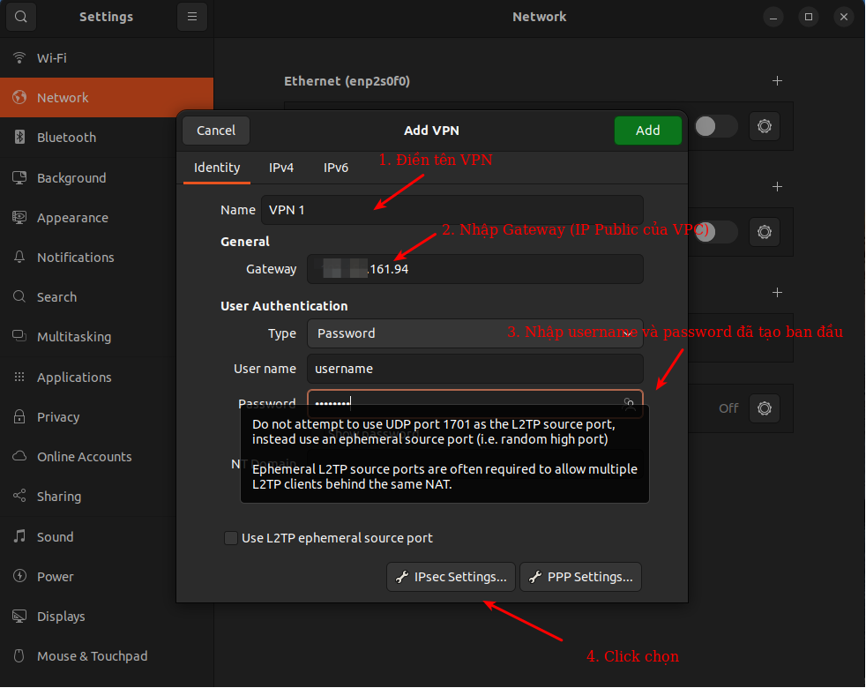Click the second connection gear icon
Image resolution: width=866 pixels, height=688 pixels.
click(765, 232)
